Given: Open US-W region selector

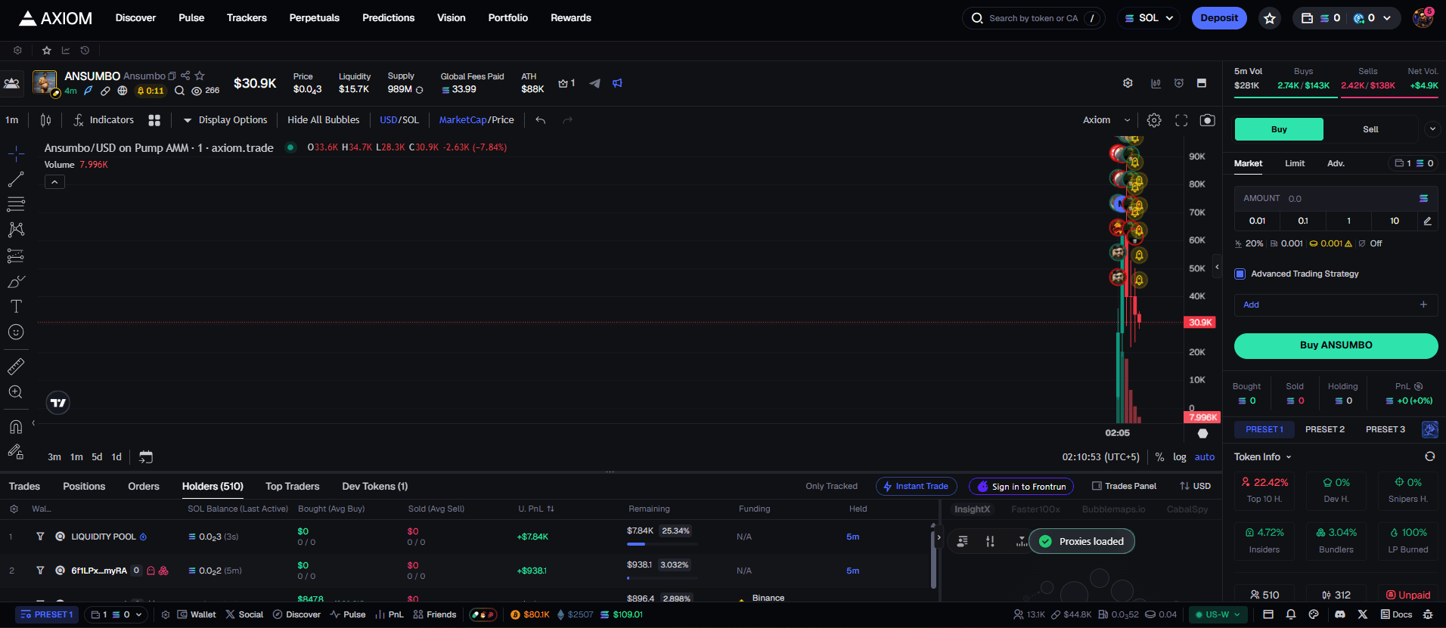Looking at the screenshot, I should click(1218, 614).
